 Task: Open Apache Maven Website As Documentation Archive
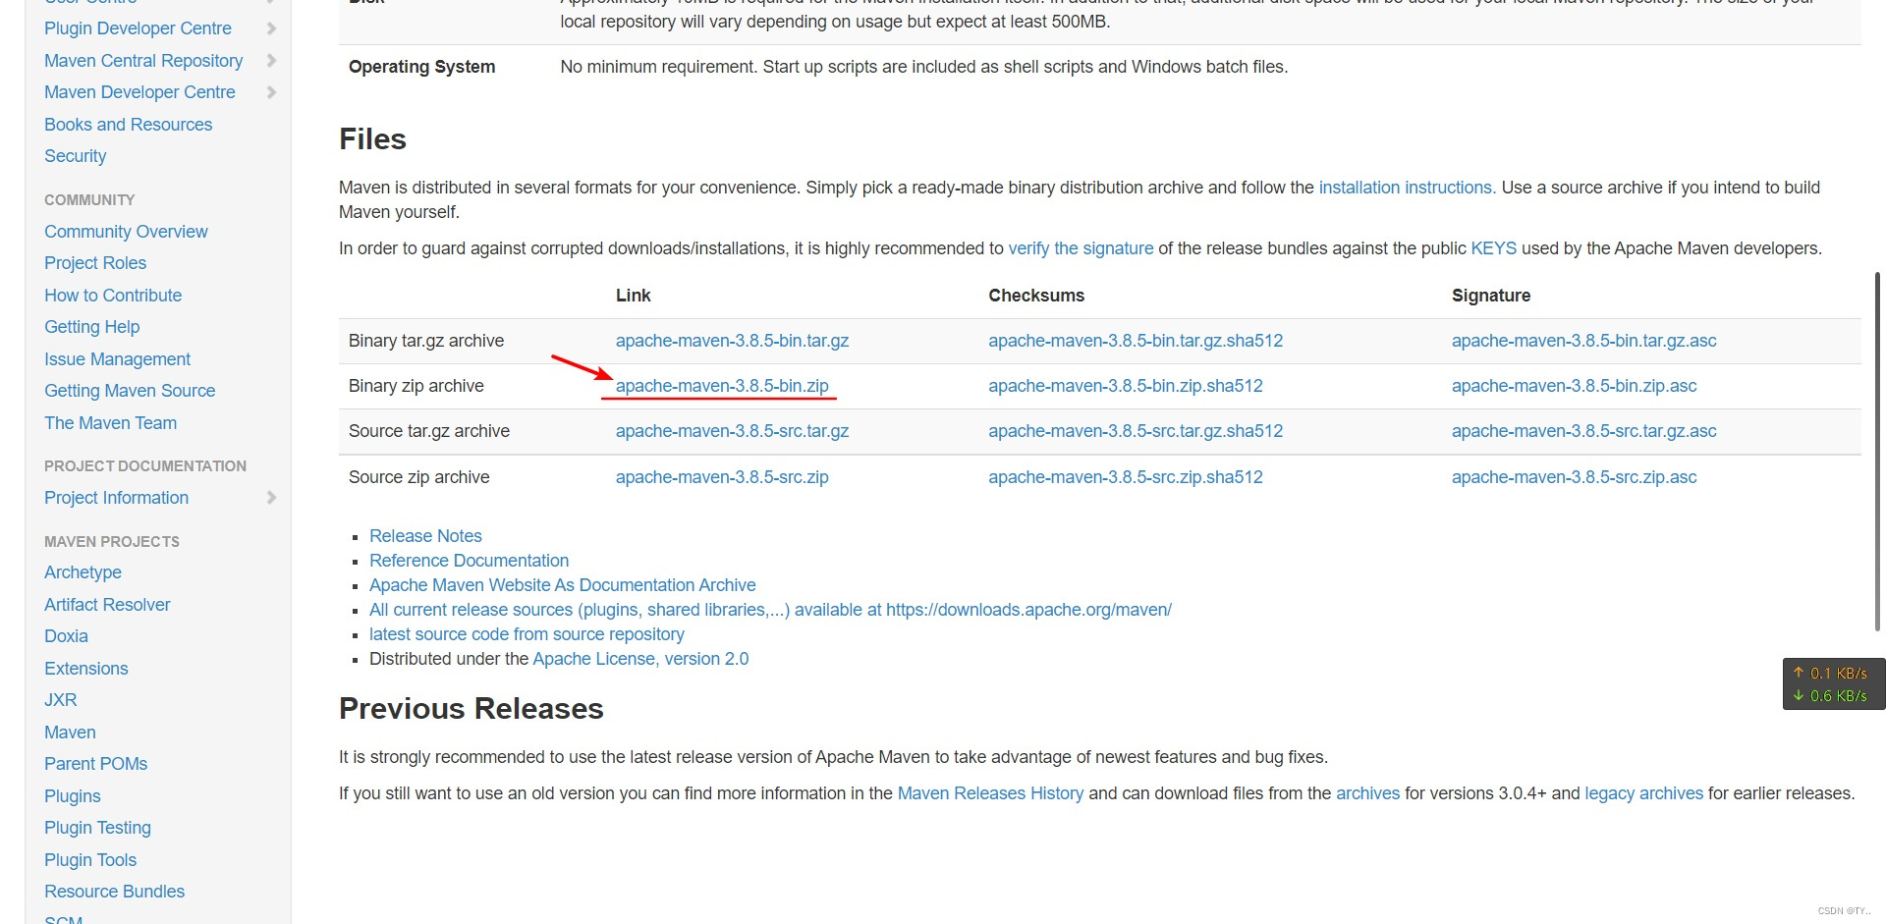point(562,585)
